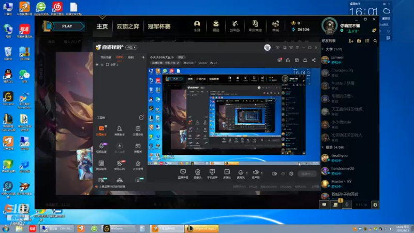
Task: Click the summoner avatar with level badge
Action: tap(329, 26)
